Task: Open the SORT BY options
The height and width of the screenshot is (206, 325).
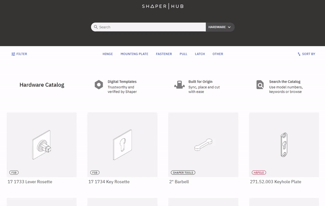Action: click(x=306, y=54)
